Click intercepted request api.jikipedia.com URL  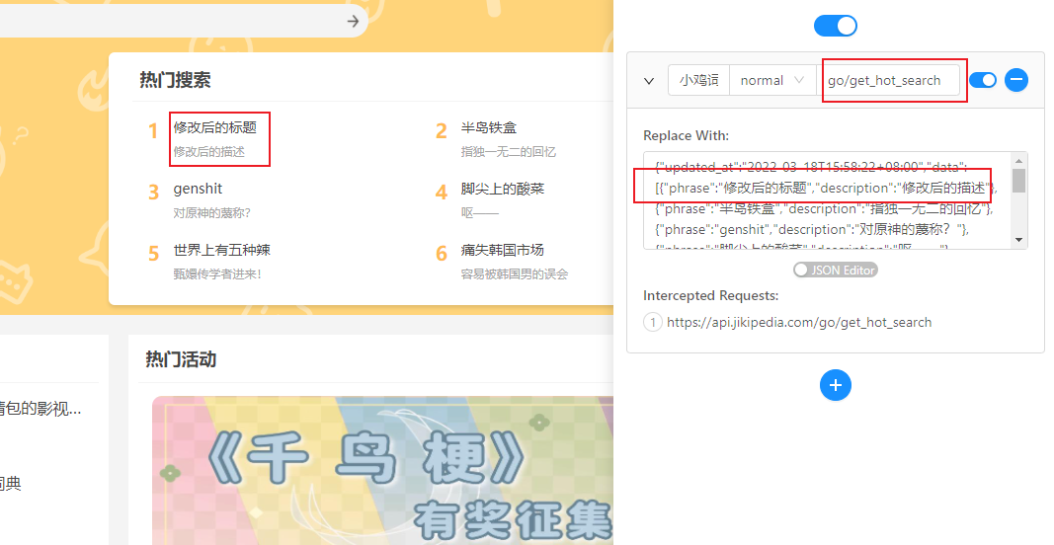coord(798,323)
